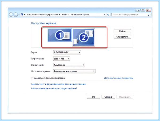Click the Применить button
Screen dimensions: 160x121
[125, 97]
